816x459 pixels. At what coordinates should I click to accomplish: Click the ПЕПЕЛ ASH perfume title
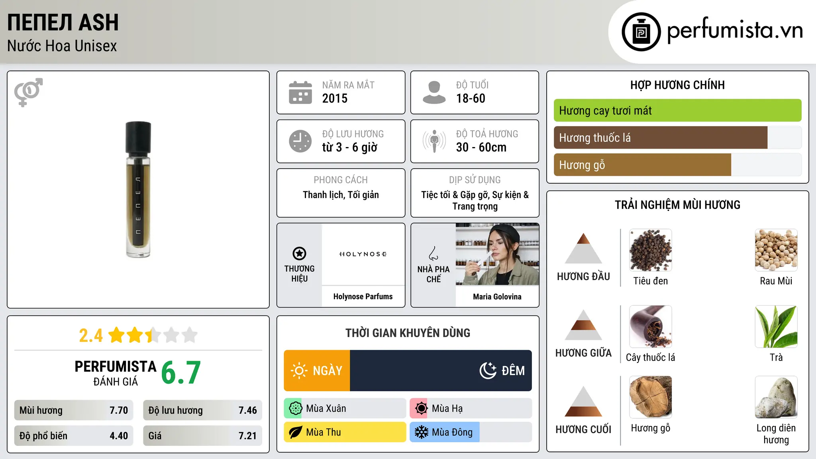coord(63,23)
